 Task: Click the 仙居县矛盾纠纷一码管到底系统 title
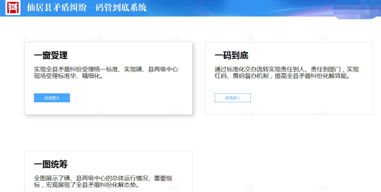pos(87,7)
